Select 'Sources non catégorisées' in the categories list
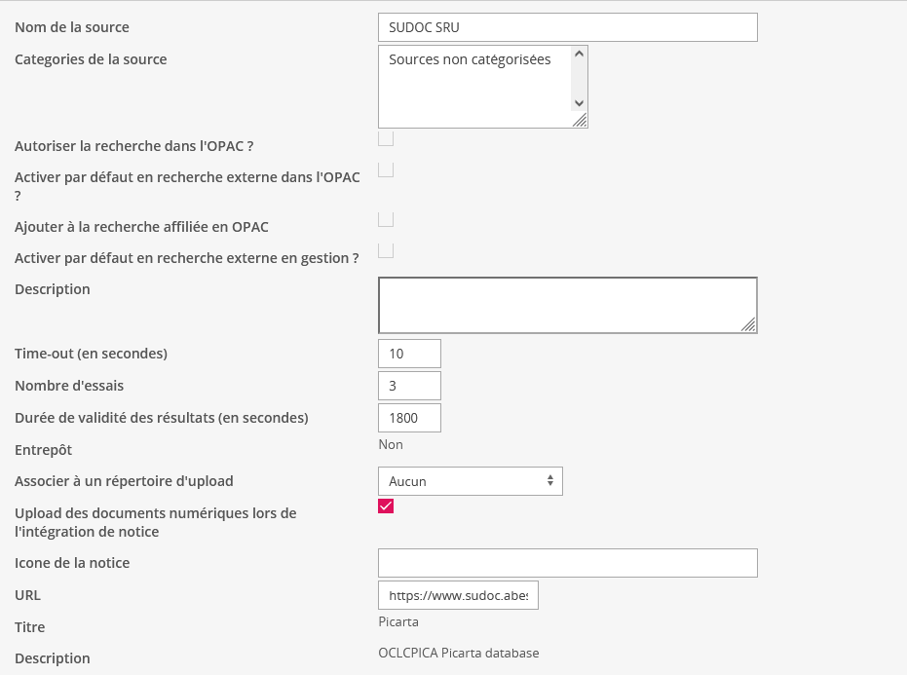Image resolution: width=907 pixels, height=675 pixels. click(470, 60)
